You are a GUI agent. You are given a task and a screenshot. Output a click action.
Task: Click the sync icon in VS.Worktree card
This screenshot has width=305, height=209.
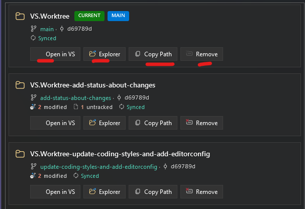(33, 38)
